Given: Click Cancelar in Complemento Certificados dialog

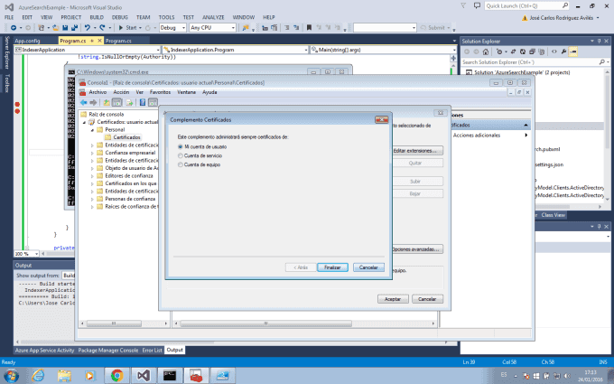Looking at the screenshot, I should [x=368, y=267].
